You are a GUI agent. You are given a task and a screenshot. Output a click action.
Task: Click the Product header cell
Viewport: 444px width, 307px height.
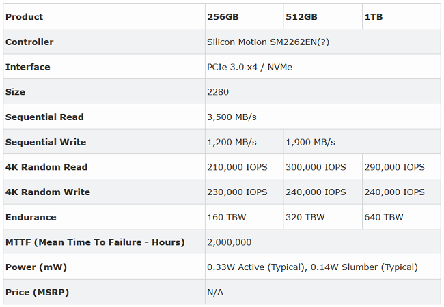24,17
